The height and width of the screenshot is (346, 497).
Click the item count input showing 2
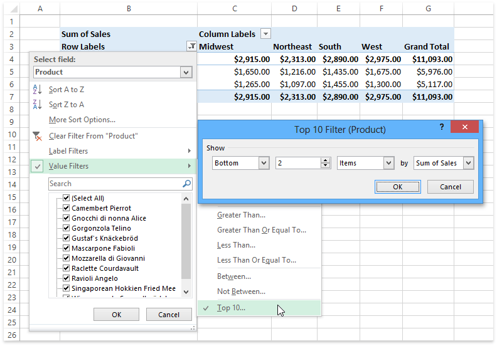click(x=298, y=163)
